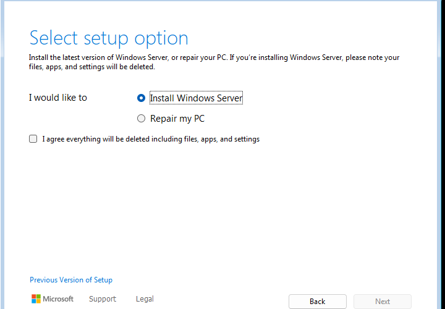Click the Microsoft wordmark text
The height and width of the screenshot is (309, 445).
tap(58, 298)
